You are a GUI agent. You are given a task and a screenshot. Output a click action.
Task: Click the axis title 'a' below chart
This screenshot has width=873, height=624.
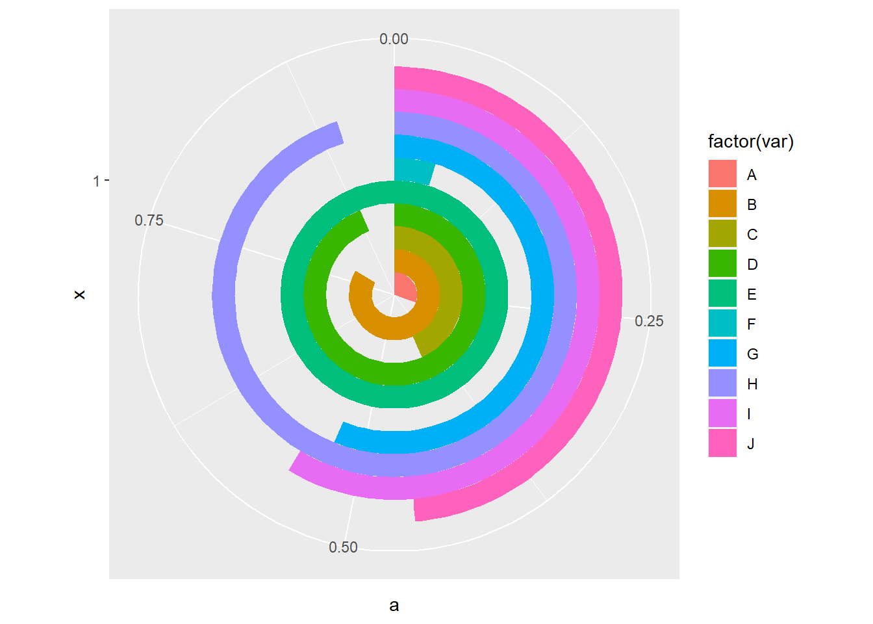point(394,606)
